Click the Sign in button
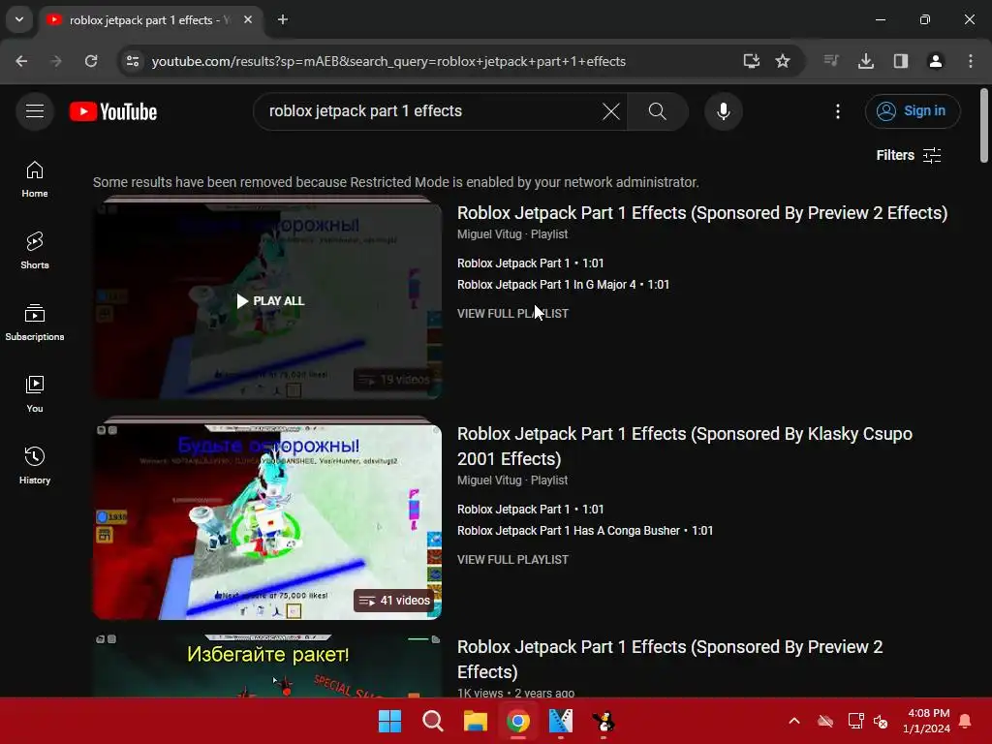 pyautogui.click(x=913, y=111)
